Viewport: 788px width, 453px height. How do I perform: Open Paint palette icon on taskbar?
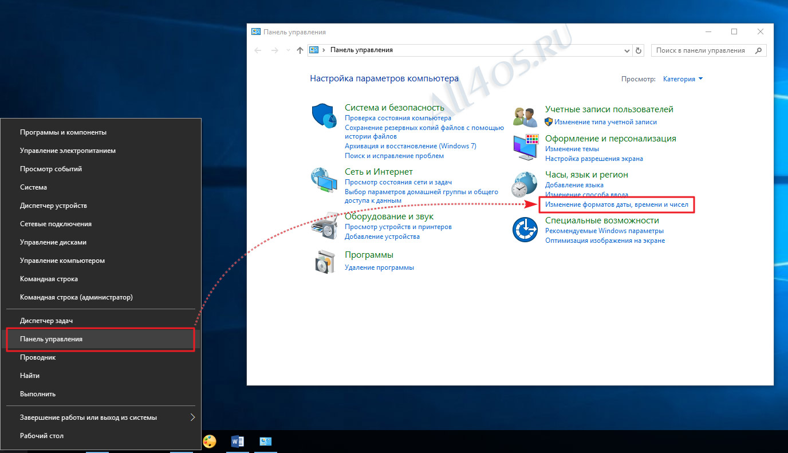pyautogui.click(x=210, y=442)
